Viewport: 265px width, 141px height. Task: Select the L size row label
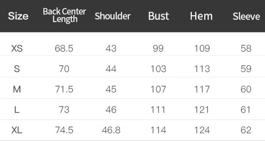(x=17, y=110)
